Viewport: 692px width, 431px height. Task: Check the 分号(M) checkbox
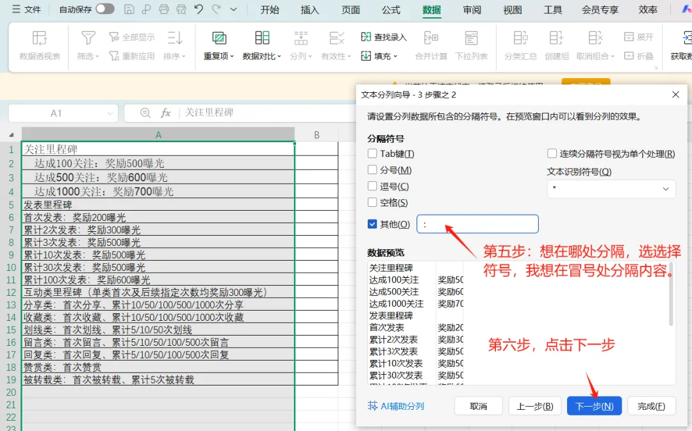click(x=372, y=170)
